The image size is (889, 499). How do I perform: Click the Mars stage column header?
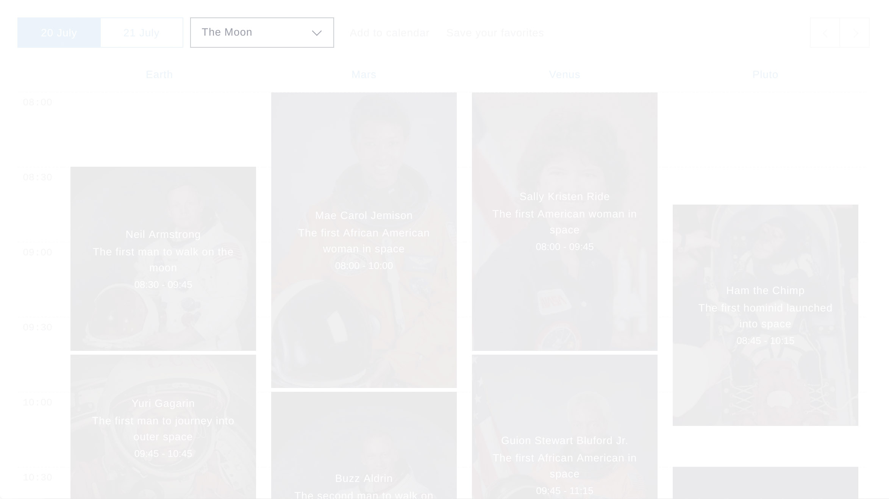[x=364, y=74]
